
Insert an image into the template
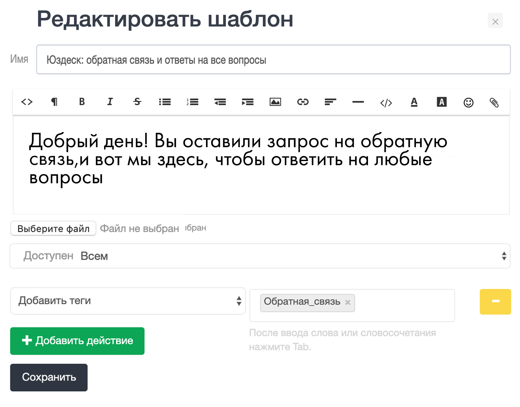point(275,102)
